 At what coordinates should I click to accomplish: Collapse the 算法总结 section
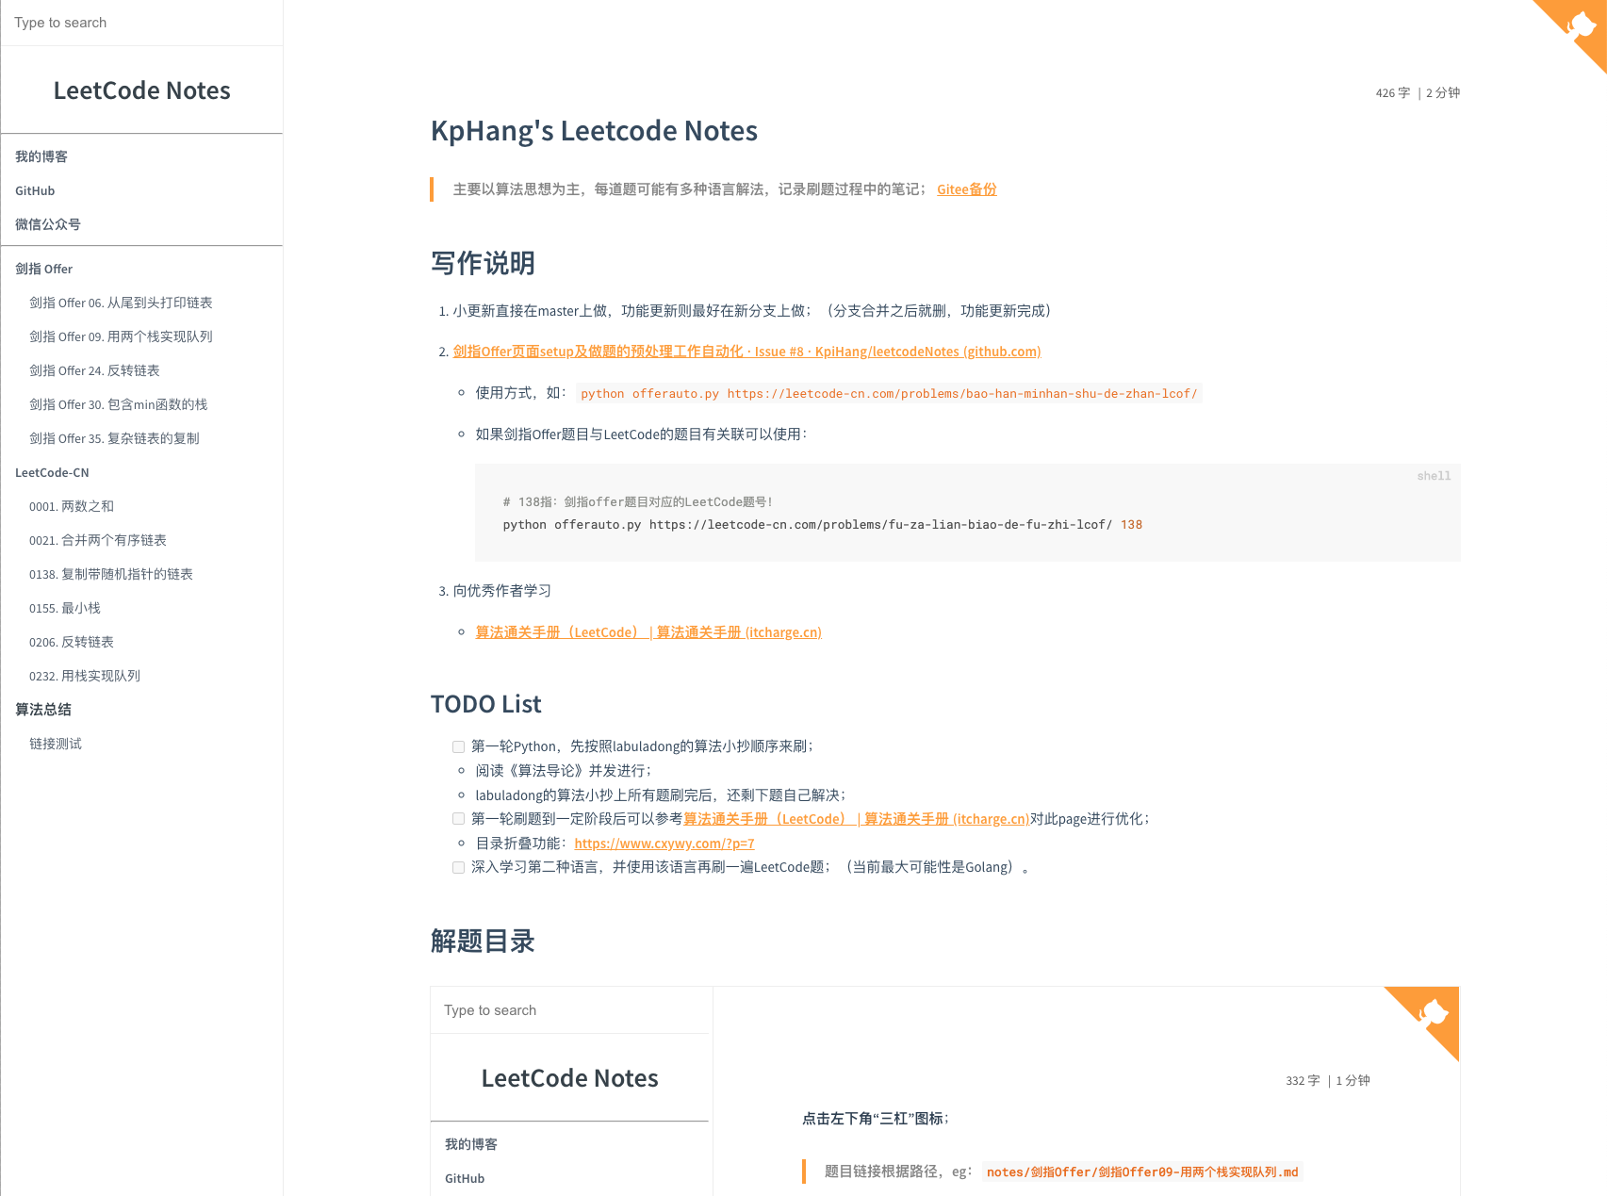click(x=43, y=710)
